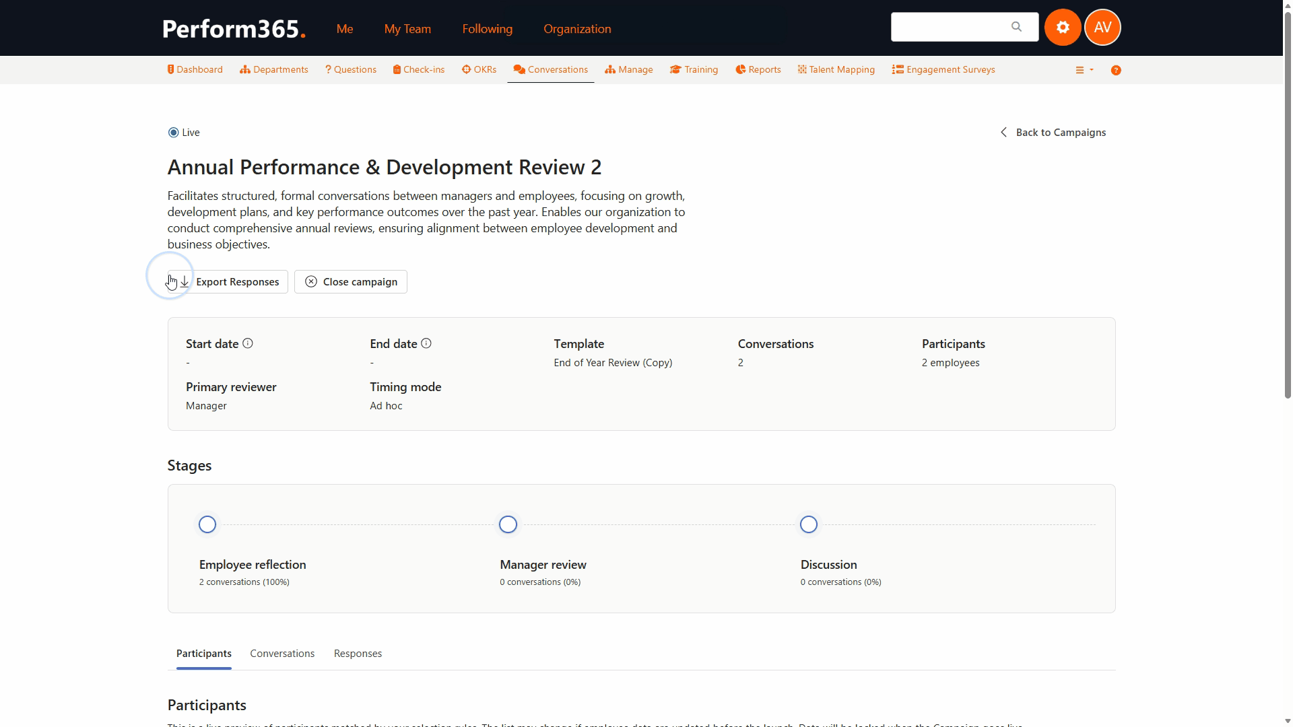This screenshot has height=727, width=1293.
Task: Open My Team top menu
Action: pyautogui.click(x=407, y=29)
